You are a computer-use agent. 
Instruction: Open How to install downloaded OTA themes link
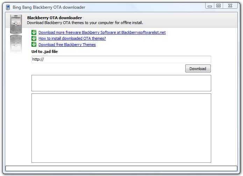(72, 38)
